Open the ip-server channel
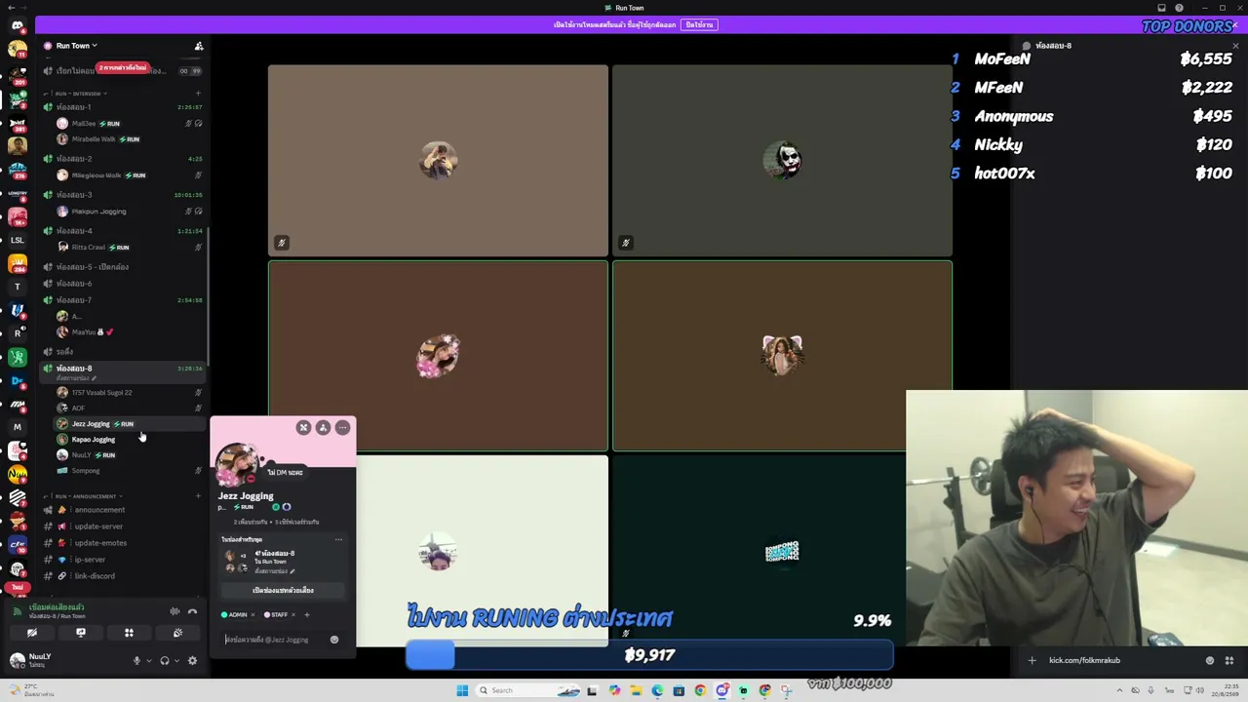This screenshot has height=702, width=1248. [x=122, y=560]
